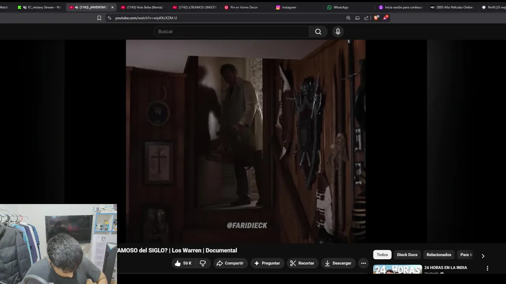Switch to the Hola Beba (Remix) tab

point(143,7)
